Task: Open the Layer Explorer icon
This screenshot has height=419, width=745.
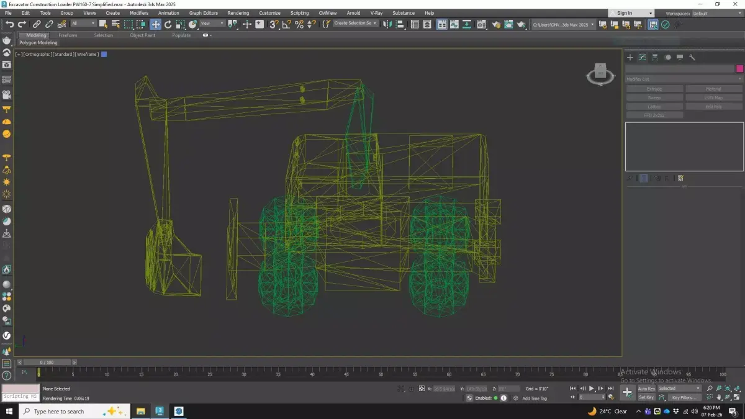Action: [428, 24]
